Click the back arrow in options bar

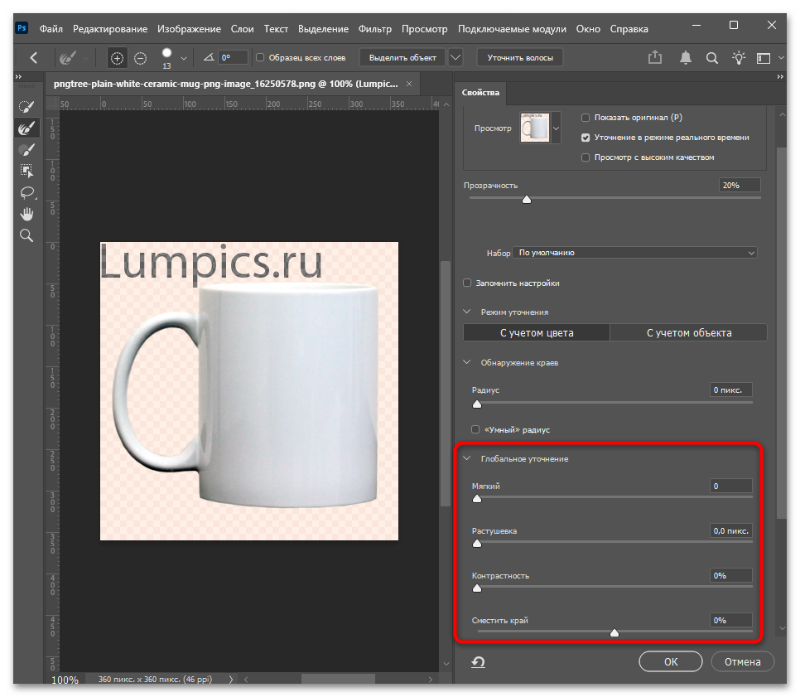click(x=34, y=58)
